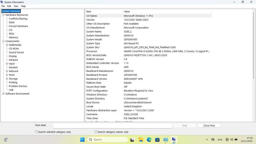
Task: Select Sound Device in the tree
Action: pos(16,53)
